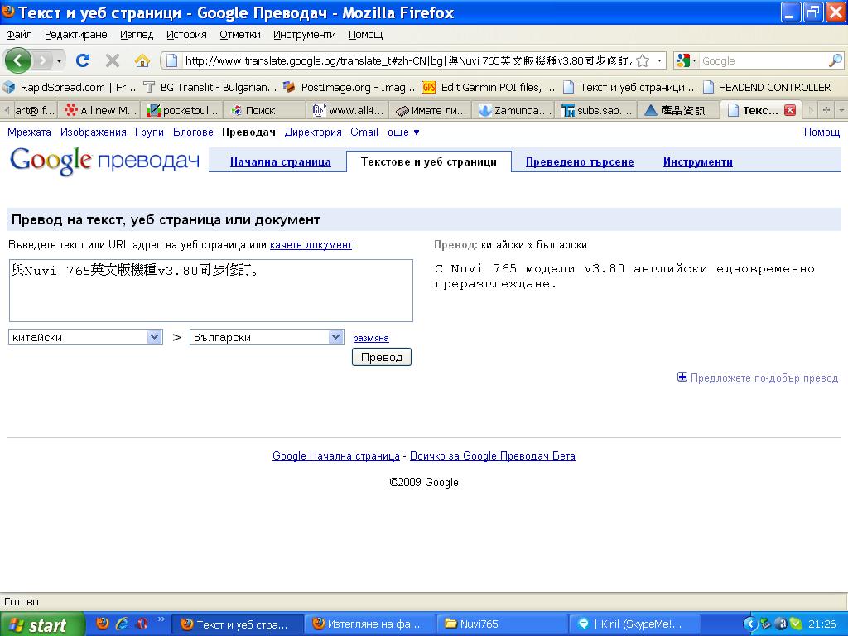Go back with the green Back arrow

(x=17, y=60)
